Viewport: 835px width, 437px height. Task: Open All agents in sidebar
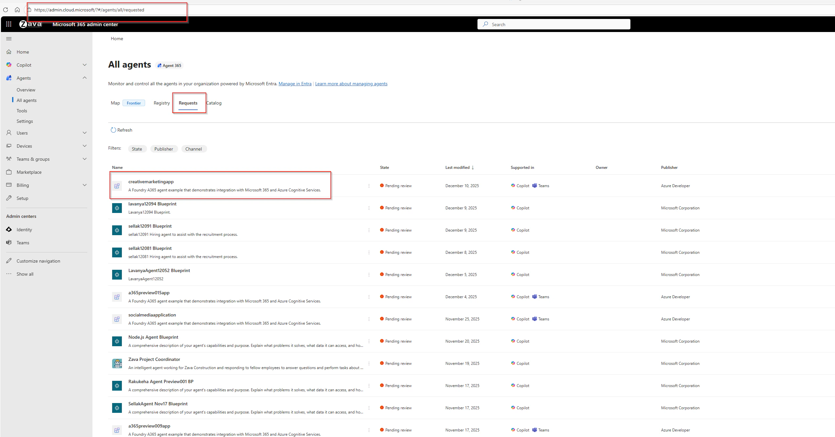(26, 100)
